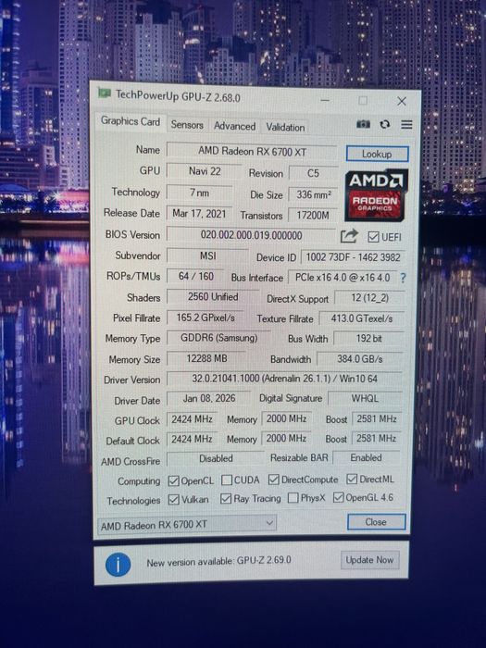Click the AMD Radeon Graphics logo
The height and width of the screenshot is (648, 486).
point(377,195)
